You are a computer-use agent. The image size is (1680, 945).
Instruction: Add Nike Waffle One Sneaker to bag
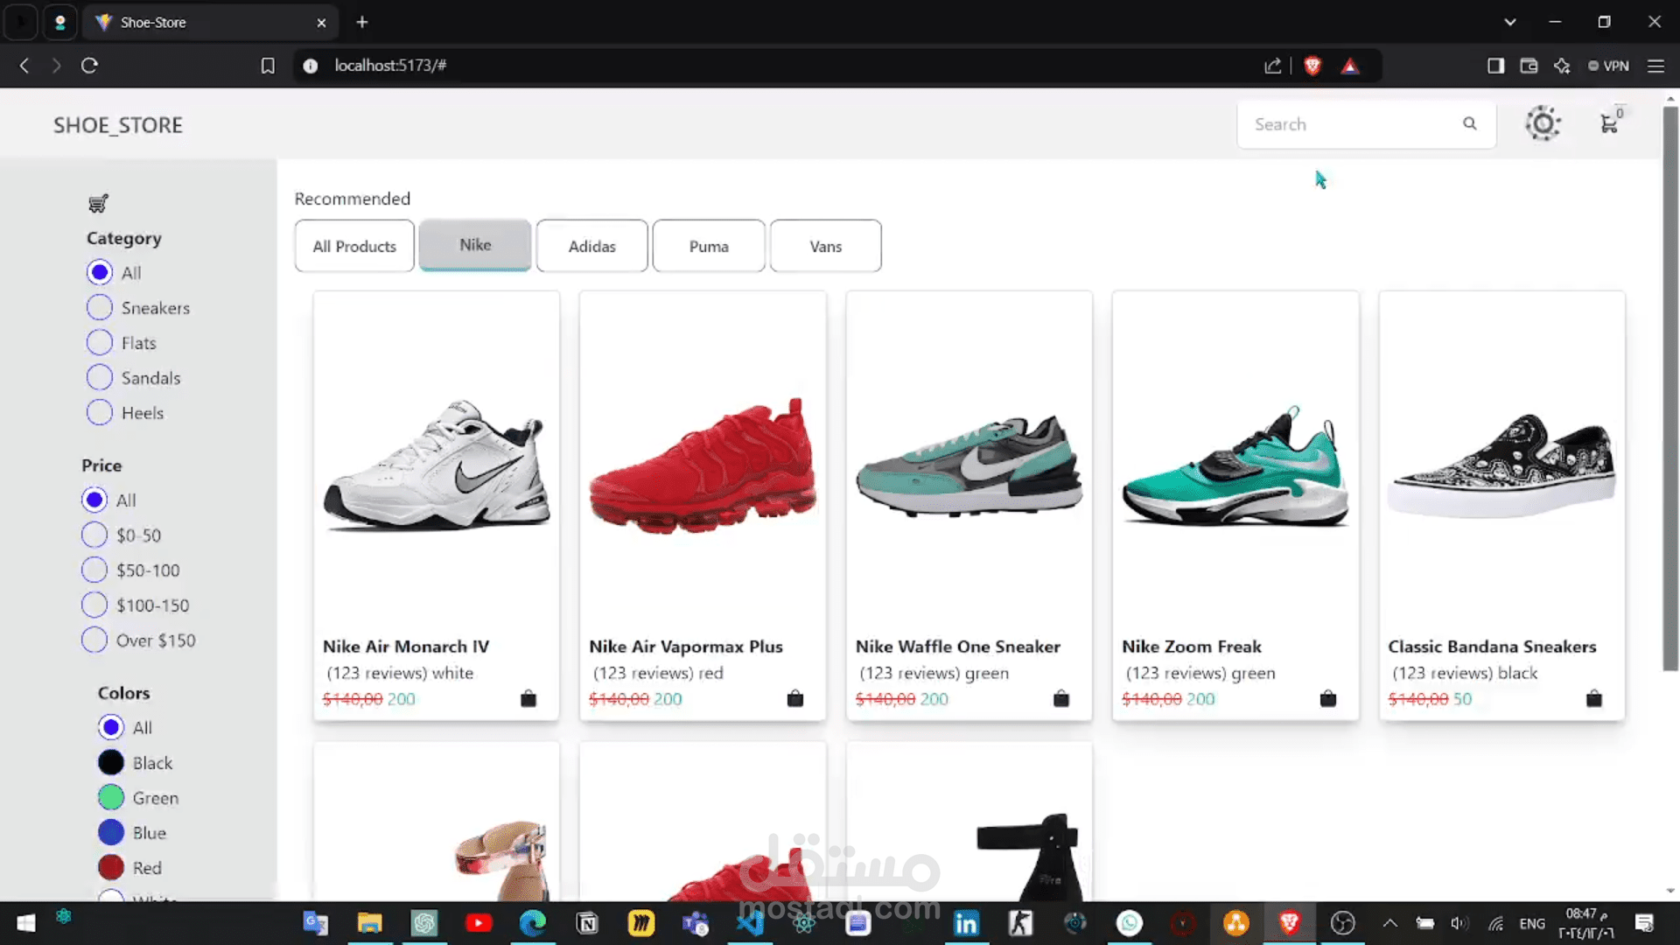1061,698
